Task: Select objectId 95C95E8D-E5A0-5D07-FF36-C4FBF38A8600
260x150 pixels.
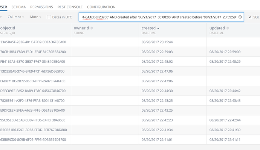Action: tap(33, 120)
